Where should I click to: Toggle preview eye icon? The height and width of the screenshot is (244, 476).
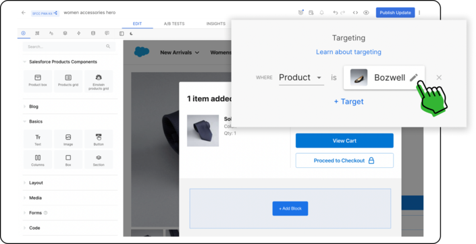[x=366, y=13]
